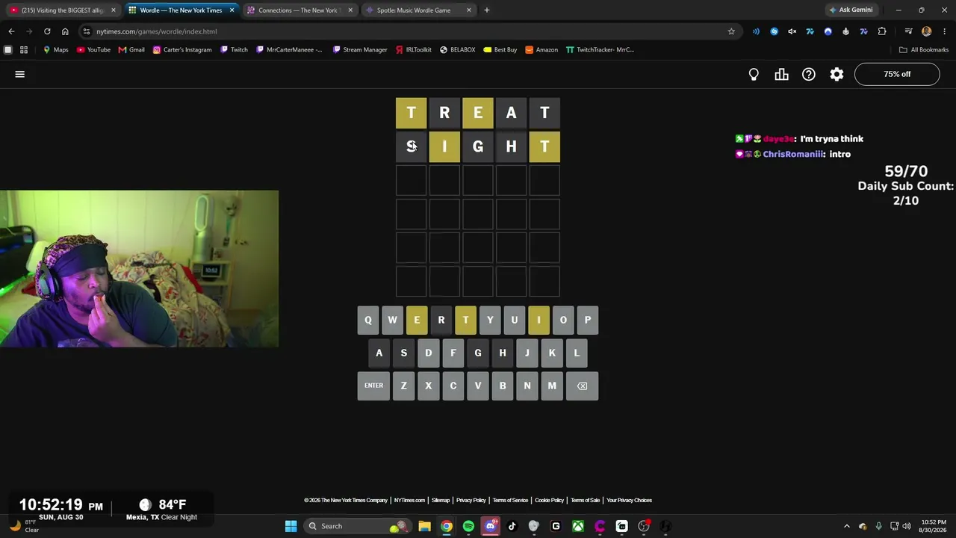956x538 pixels.
Task: Close the Wordle browser tab
Action: point(232,10)
